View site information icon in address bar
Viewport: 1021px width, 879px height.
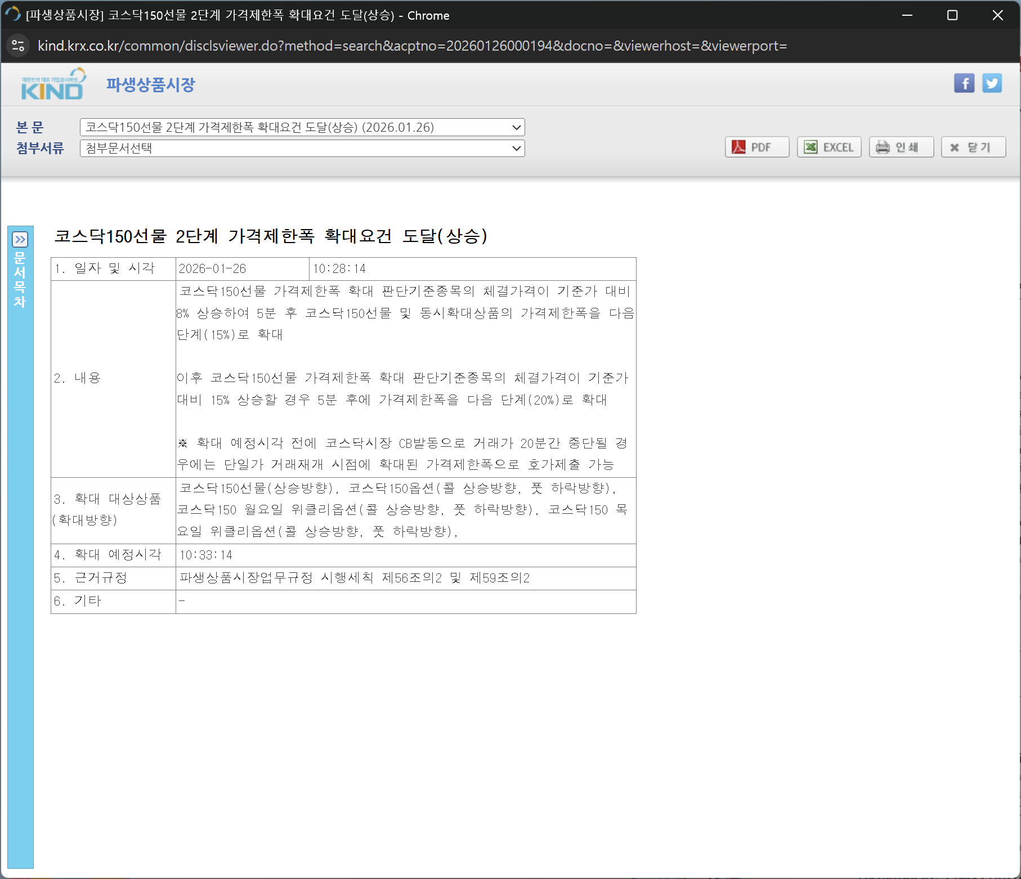[x=18, y=46]
